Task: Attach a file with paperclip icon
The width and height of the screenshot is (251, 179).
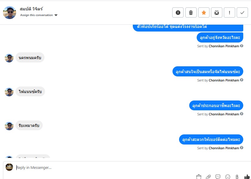Action: pos(208,177)
